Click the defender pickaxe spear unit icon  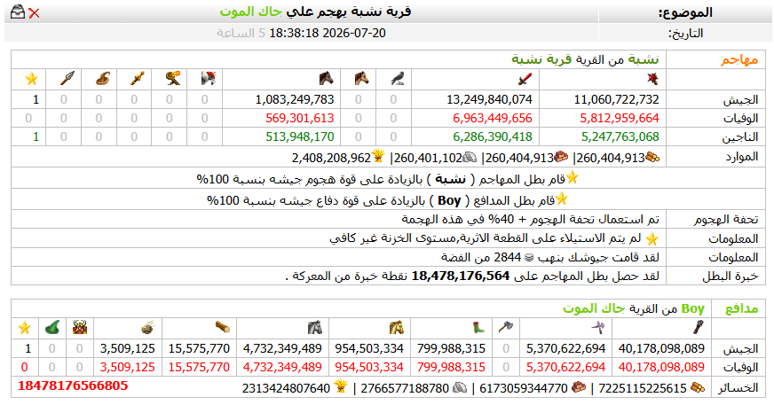coord(599,328)
